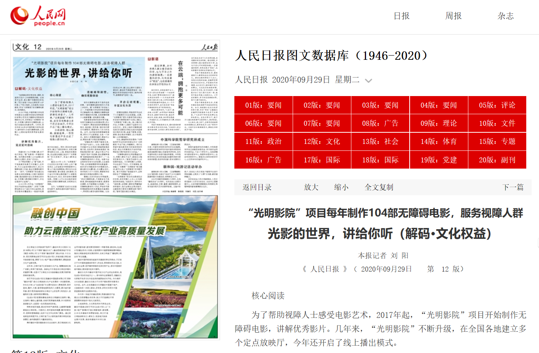Select page 17版：国际

tap(322, 160)
